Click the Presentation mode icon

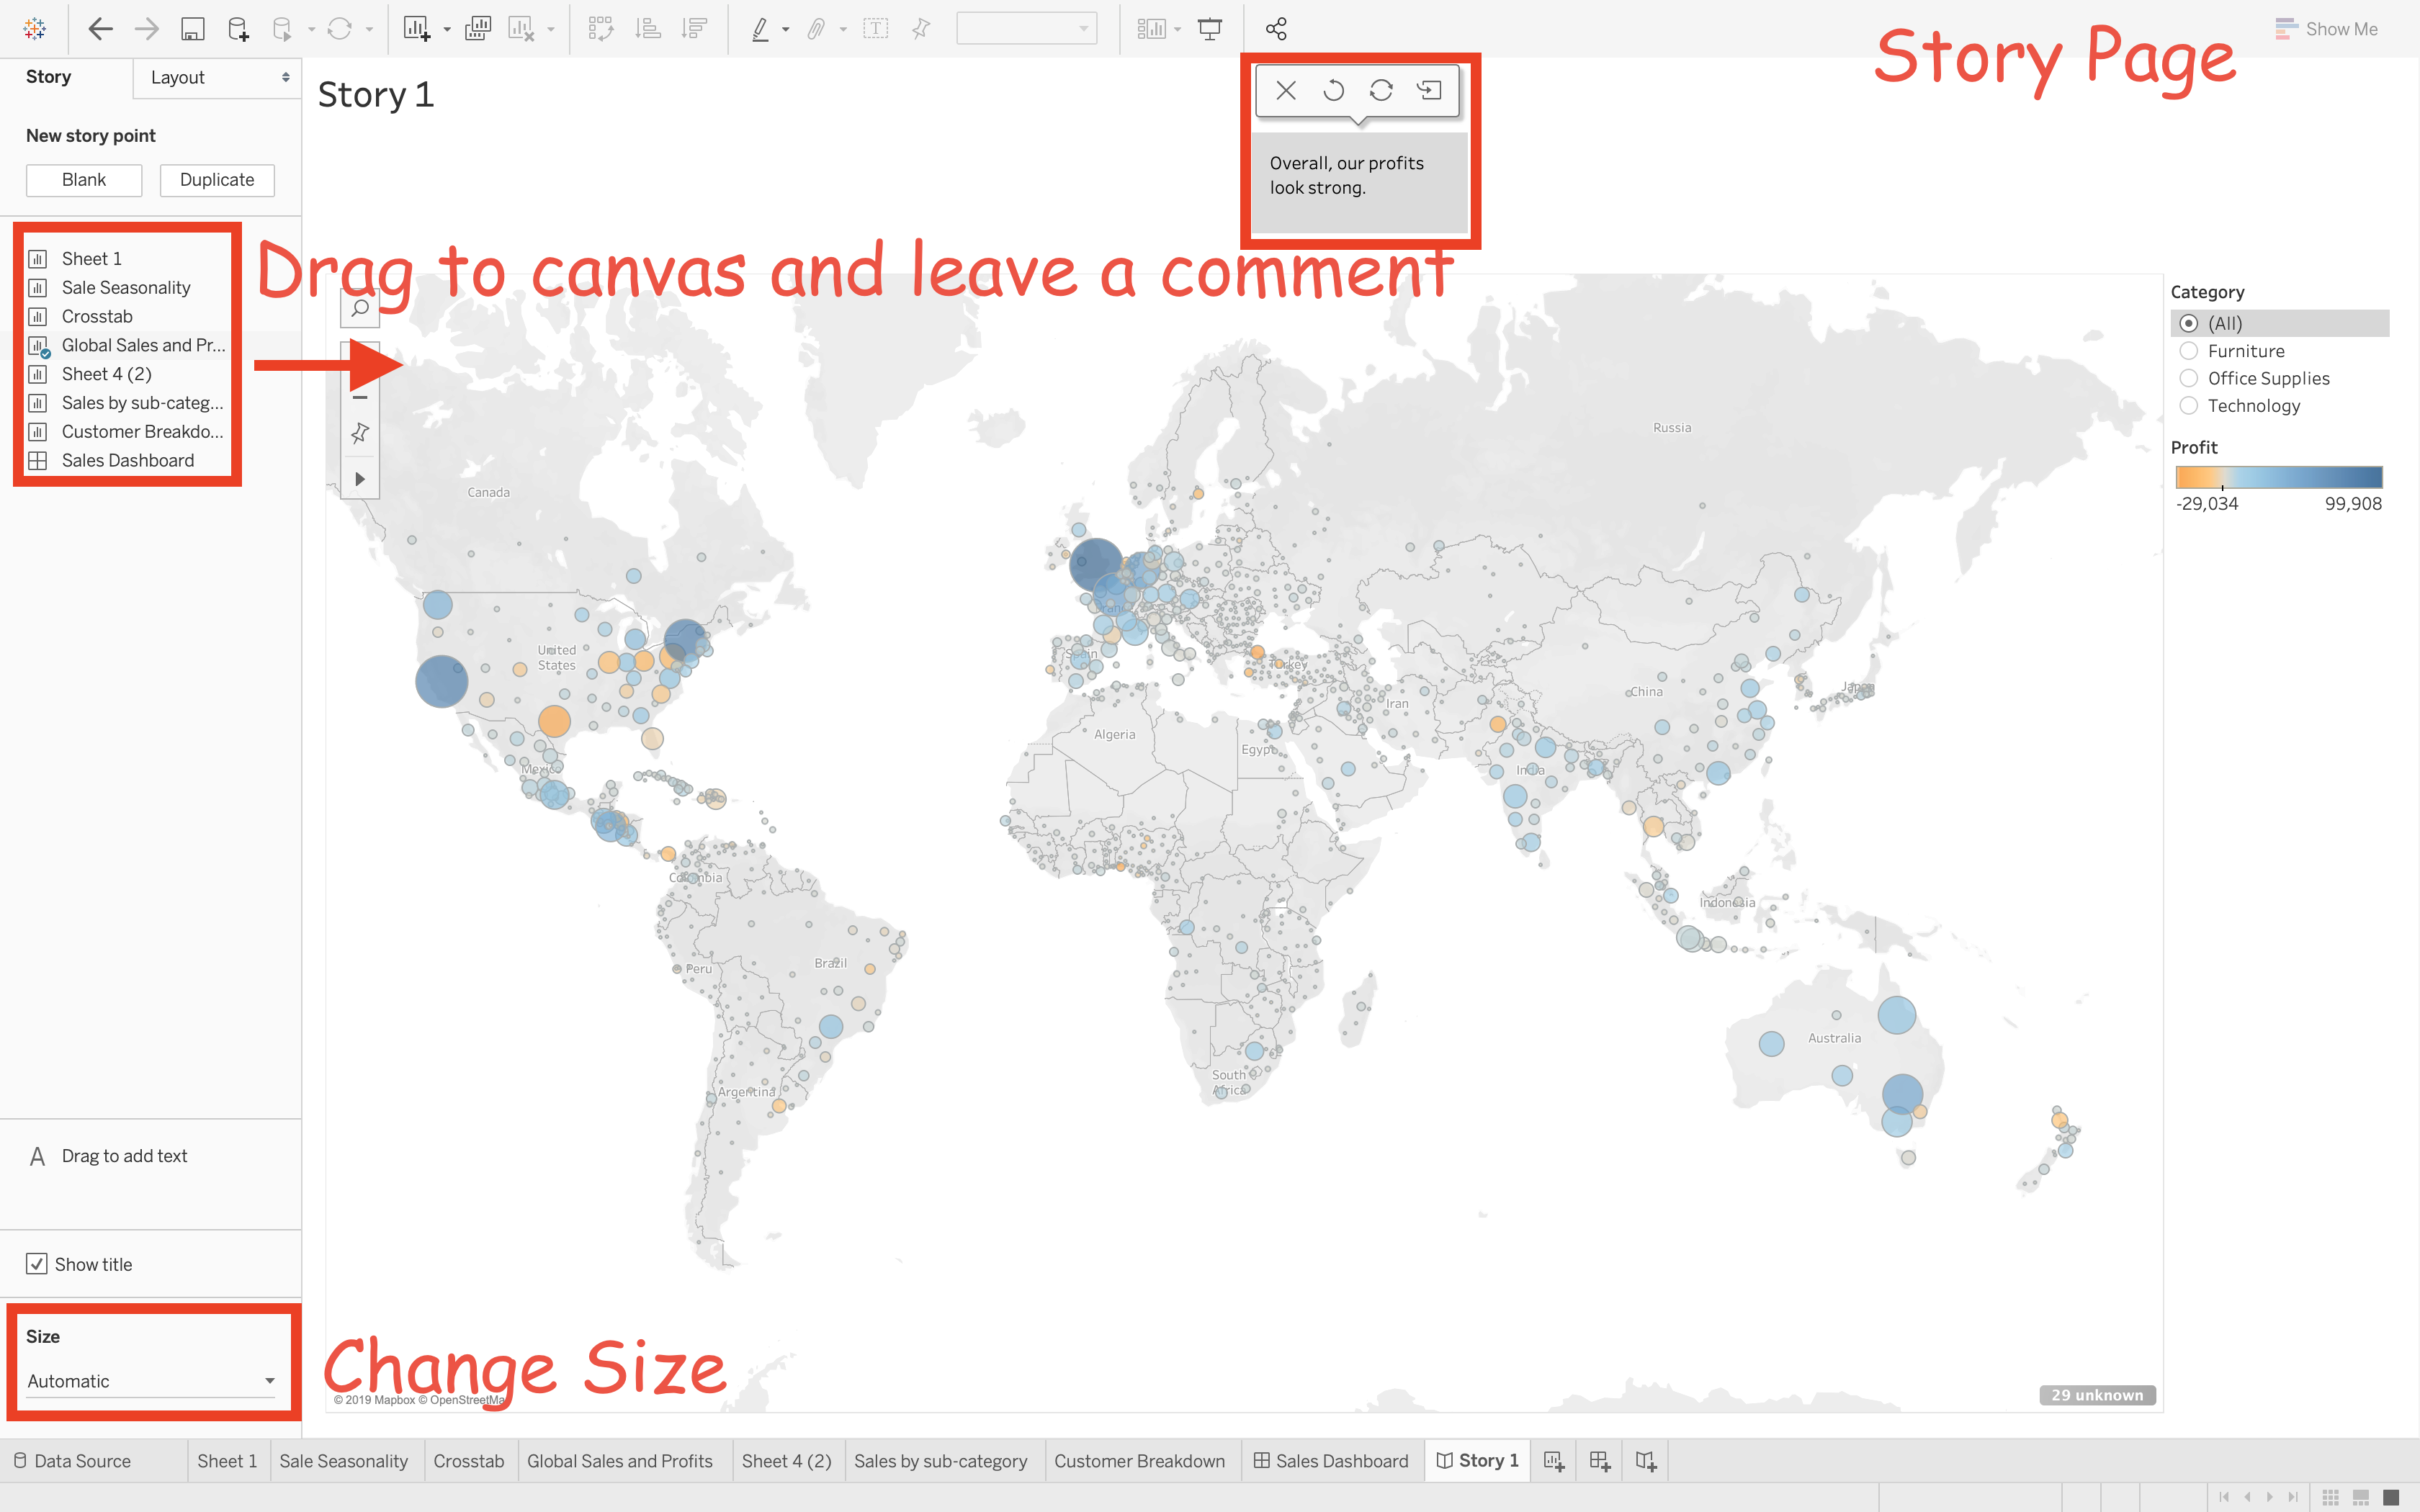click(1210, 29)
